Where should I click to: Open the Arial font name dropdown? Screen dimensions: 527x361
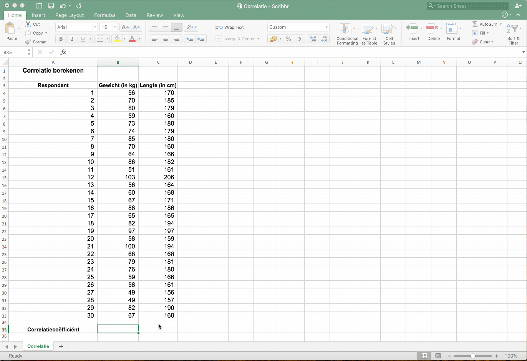pyautogui.click(x=94, y=27)
